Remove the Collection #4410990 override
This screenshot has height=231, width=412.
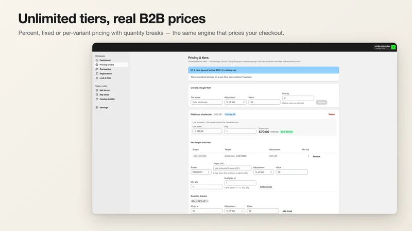point(316,157)
